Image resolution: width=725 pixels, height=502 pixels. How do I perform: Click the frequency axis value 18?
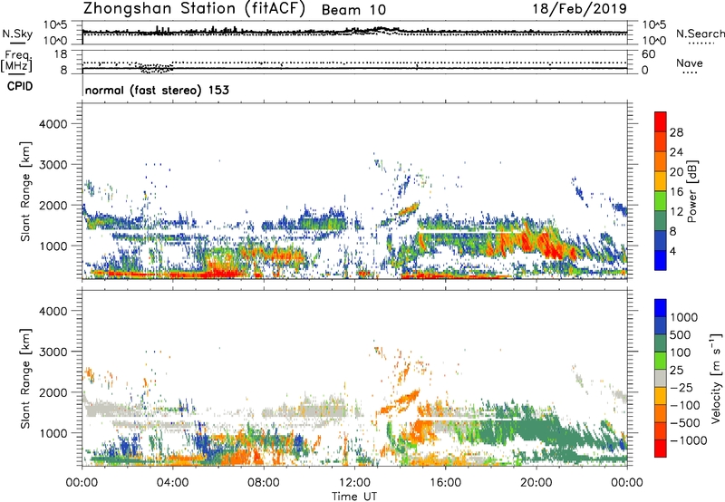tap(61, 54)
